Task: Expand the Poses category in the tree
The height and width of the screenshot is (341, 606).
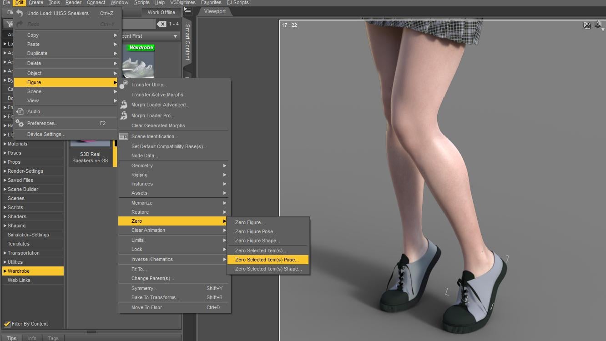Action: coord(5,153)
